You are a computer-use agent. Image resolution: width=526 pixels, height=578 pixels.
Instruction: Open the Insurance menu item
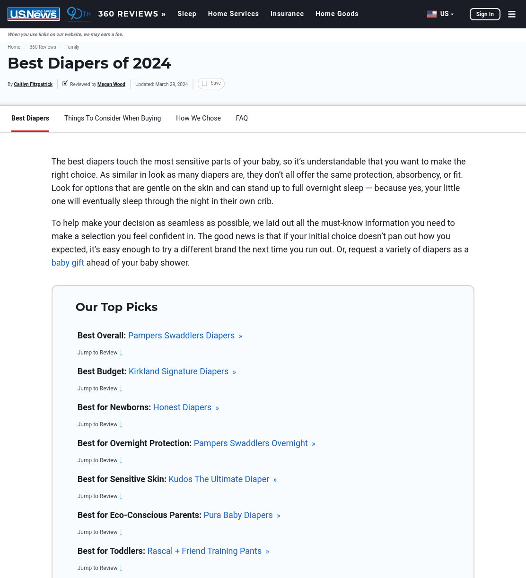287,14
